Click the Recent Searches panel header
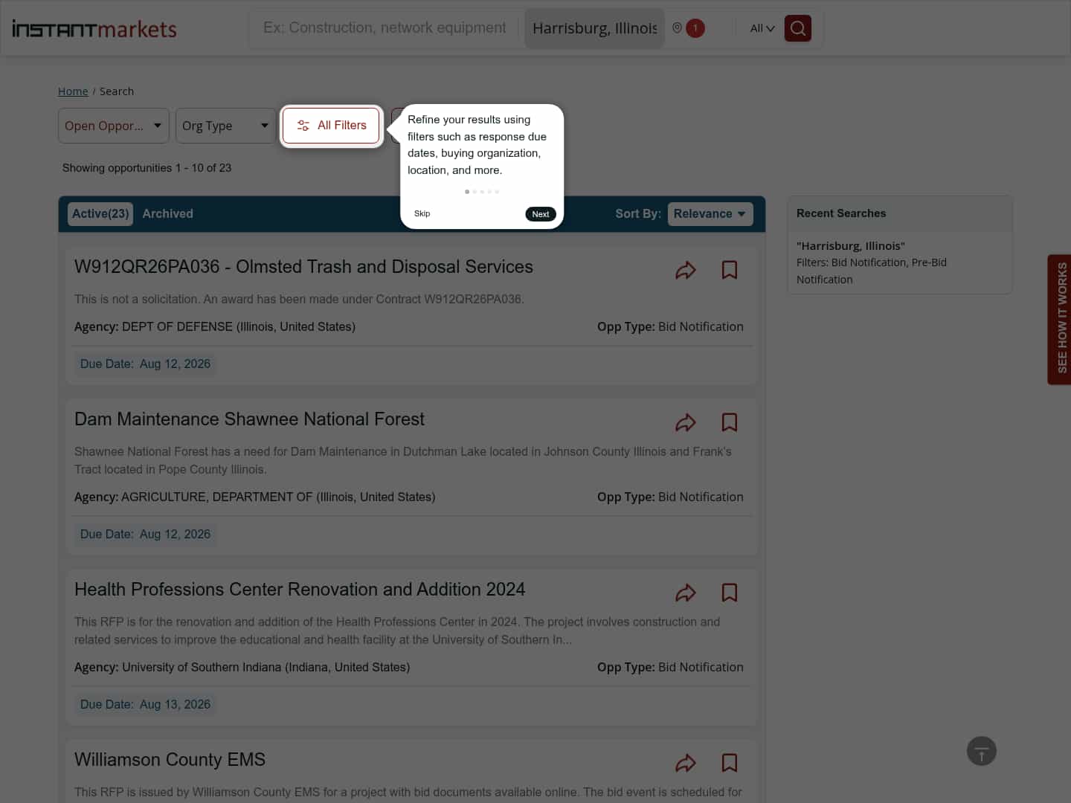 click(900, 213)
